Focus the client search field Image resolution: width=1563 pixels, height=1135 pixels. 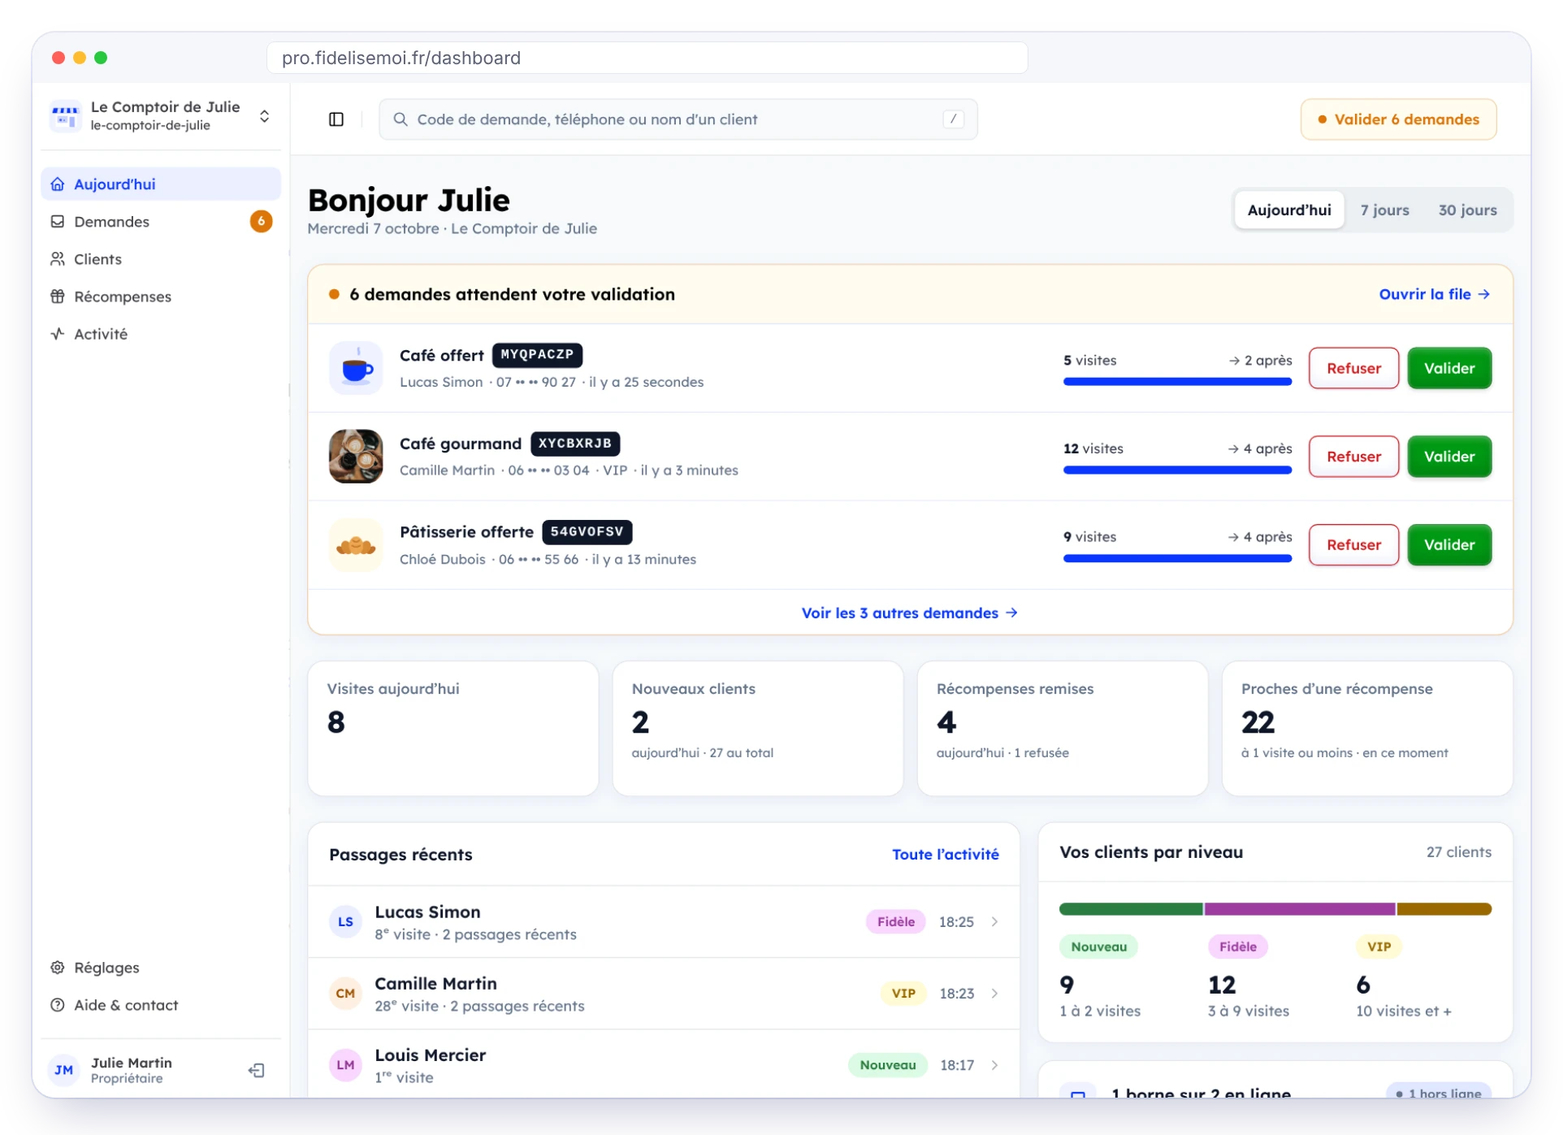(x=678, y=119)
